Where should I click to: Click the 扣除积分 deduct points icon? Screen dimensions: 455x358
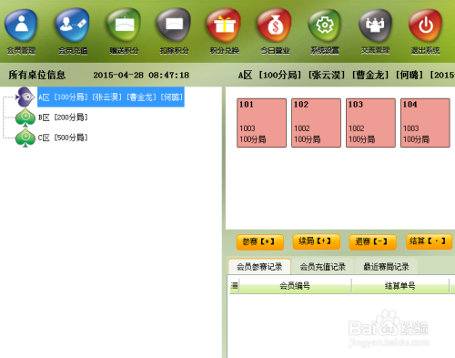click(174, 26)
